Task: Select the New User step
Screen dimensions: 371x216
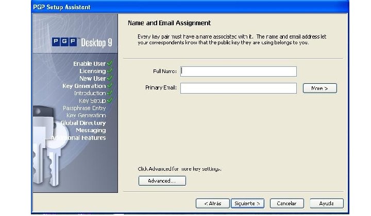Action: (93, 78)
